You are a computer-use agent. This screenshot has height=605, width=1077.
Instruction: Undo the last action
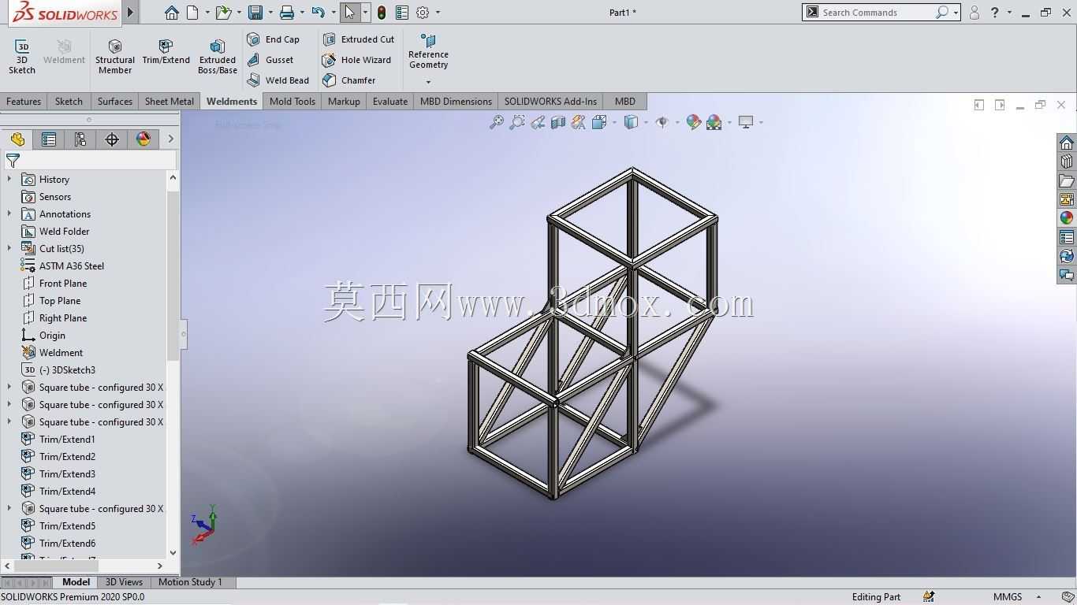click(318, 13)
